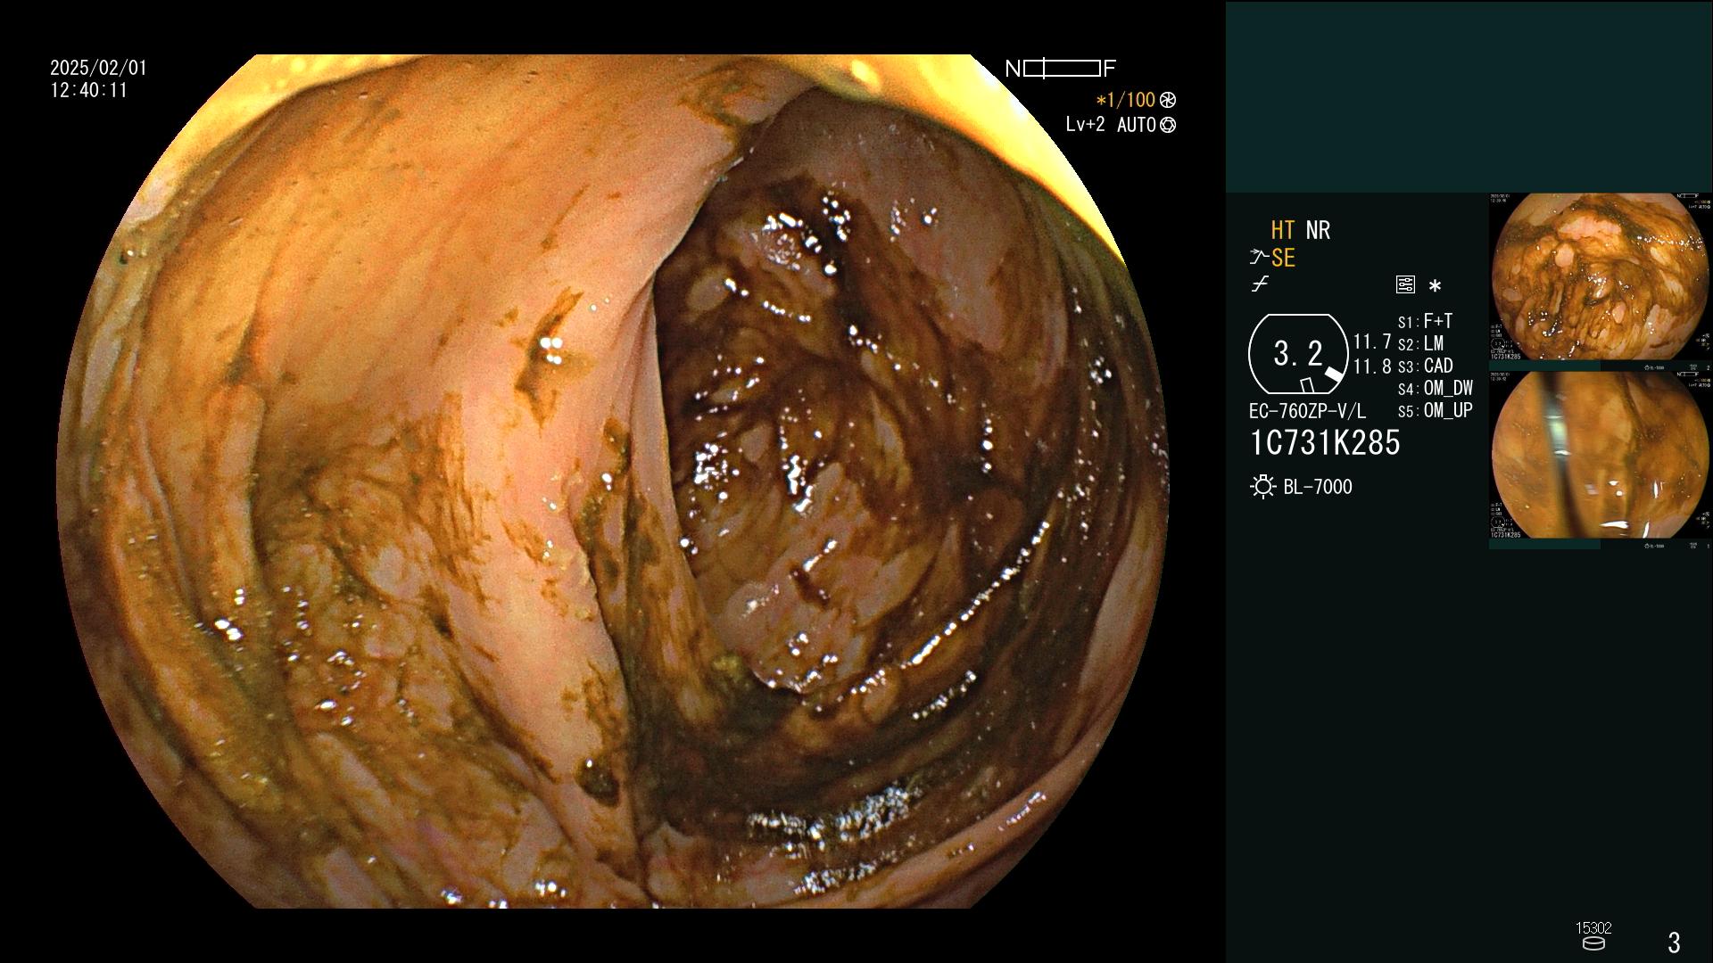
Task: Click the tone curve icon below SE
Action: click(1260, 284)
